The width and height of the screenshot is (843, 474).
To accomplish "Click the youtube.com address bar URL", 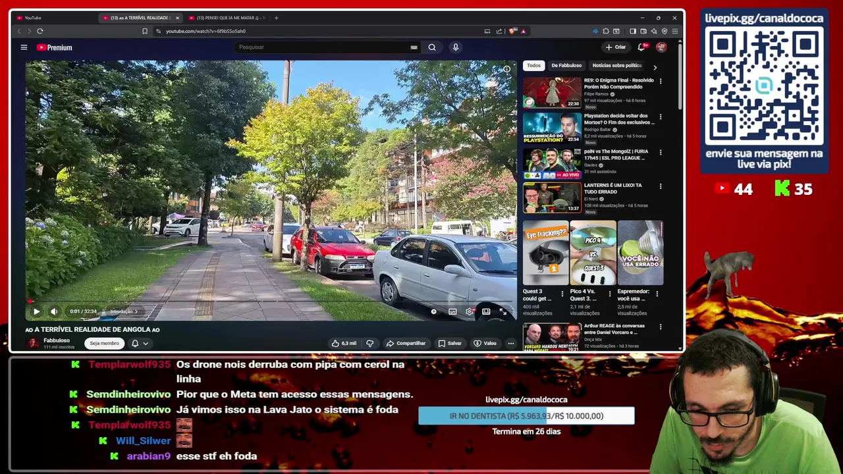I will point(205,31).
